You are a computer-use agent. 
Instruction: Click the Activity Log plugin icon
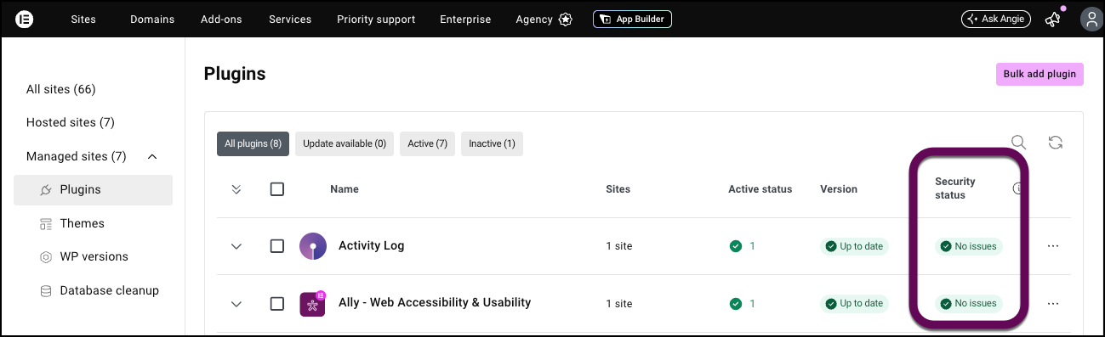coord(313,246)
